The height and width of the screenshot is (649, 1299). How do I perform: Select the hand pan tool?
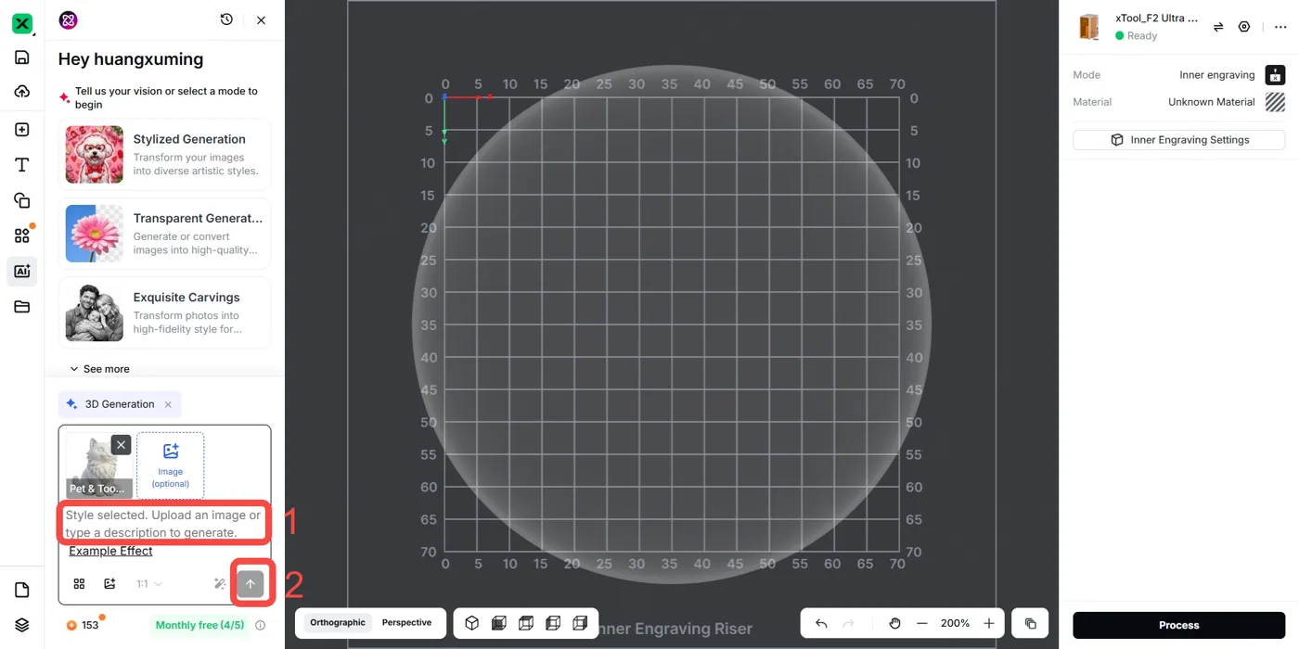tap(894, 623)
